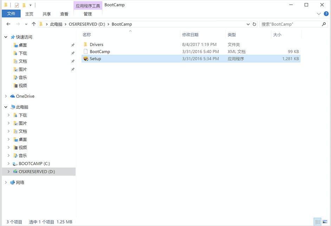The width and height of the screenshot is (331, 226).
Task: Go up one folder level
Action: pos(34,24)
